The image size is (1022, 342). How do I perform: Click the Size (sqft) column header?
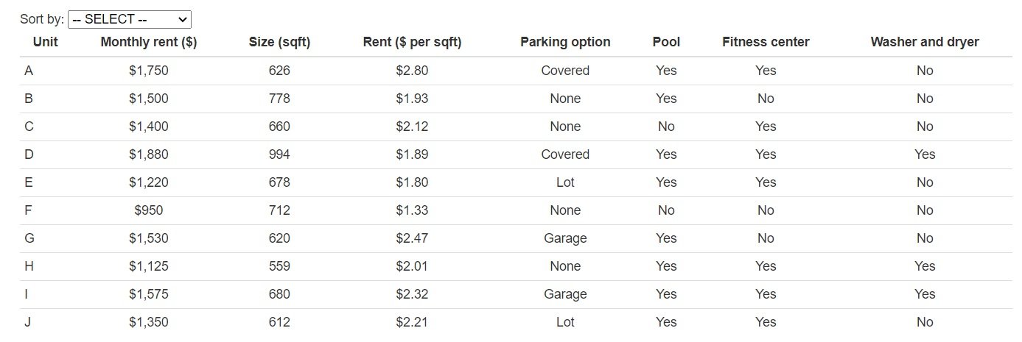click(x=280, y=42)
